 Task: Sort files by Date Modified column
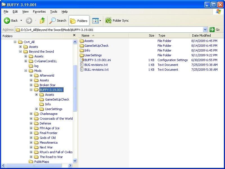[x=206, y=35]
